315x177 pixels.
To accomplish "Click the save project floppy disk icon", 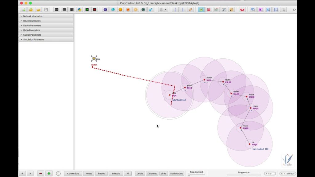I will click(46, 10).
